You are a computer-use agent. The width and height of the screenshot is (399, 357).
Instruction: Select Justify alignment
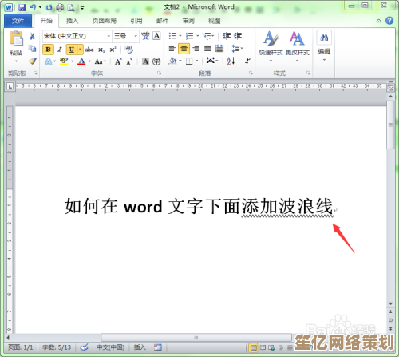[207, 49]
